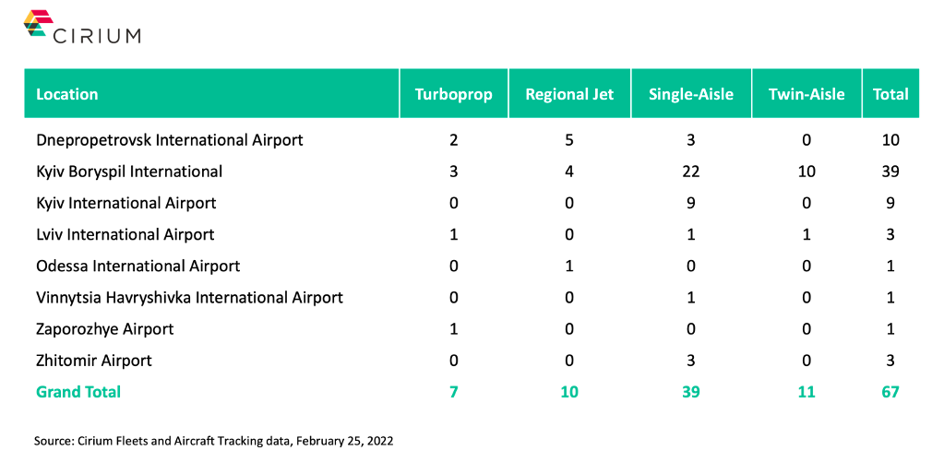Click Vinnytsia Havryshivka International Airport label
This screenshot has height=474, width=944.
pos(190,298)
